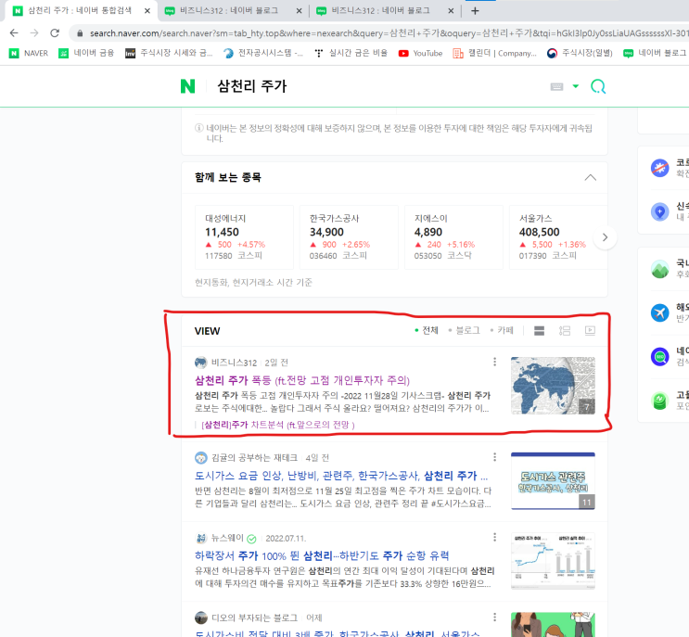Open more options for 김균의 공부하는 재테크 post

tap(495, 457)
